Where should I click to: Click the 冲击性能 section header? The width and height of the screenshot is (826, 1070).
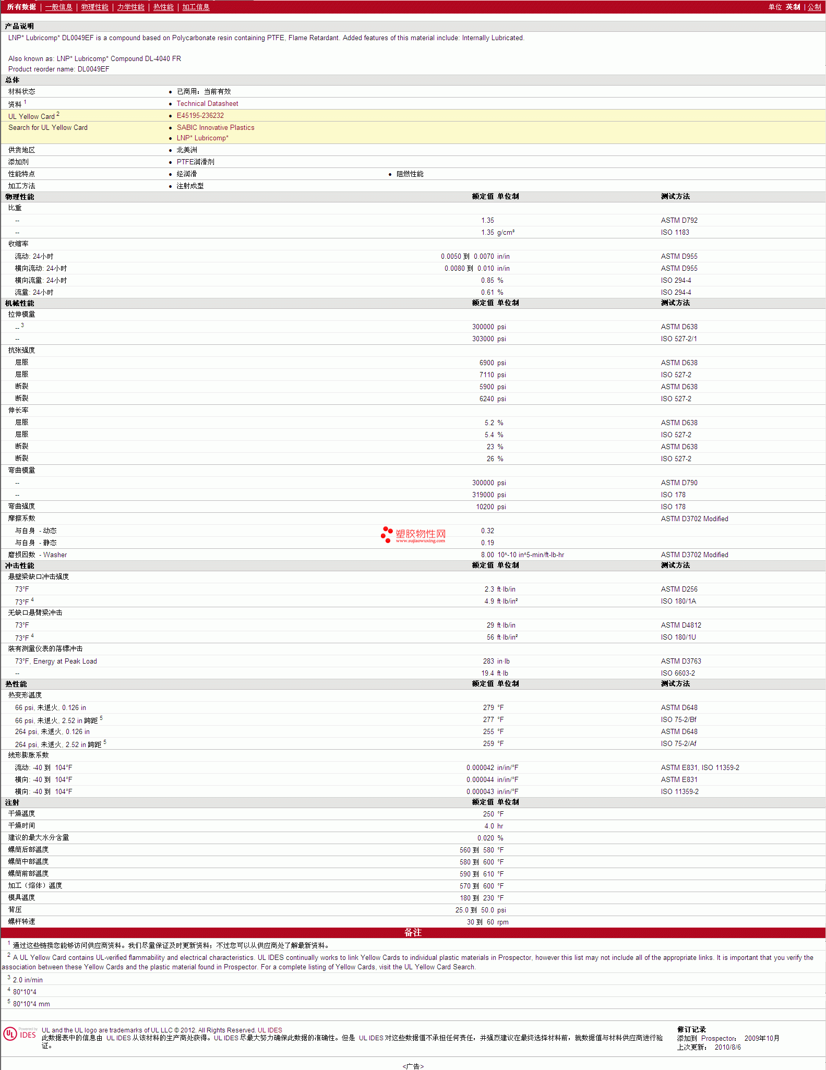(x=19, y=566)
